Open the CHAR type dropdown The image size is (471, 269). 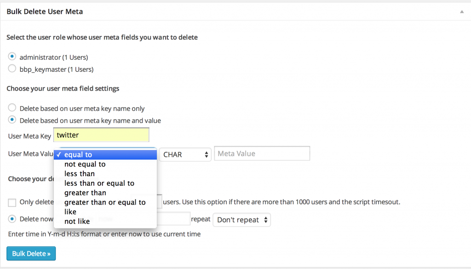tap(185, 155)
